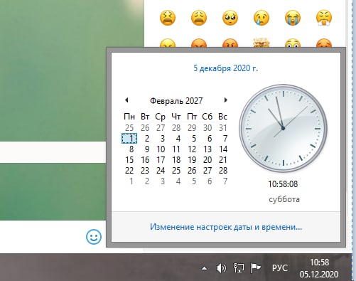Show hidden tray icons with the up arrow
356x281 pixels.
click(204, 268)
